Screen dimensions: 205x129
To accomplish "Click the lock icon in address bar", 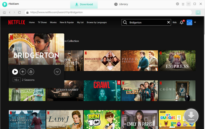I will coord(27,12).
